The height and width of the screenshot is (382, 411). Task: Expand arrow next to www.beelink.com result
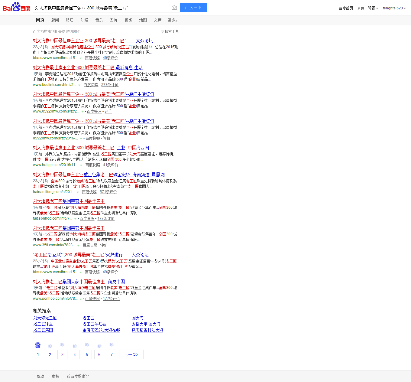click(79, 85)
